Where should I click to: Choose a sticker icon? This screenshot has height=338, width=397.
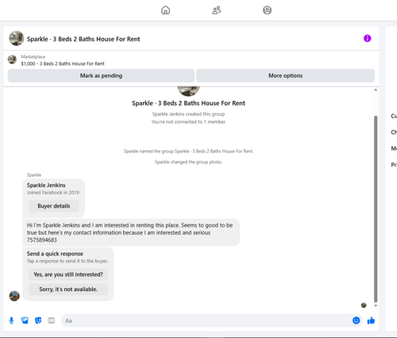point(38,321)
